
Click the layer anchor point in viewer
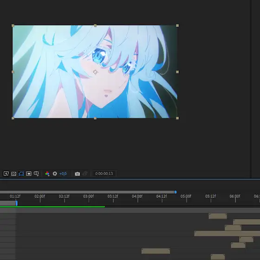pos(95,72)
